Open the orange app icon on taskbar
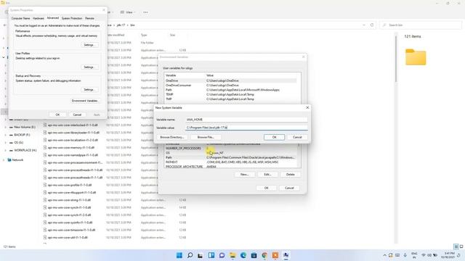Screen dimensions: 465x261 [x=275, y=255]
